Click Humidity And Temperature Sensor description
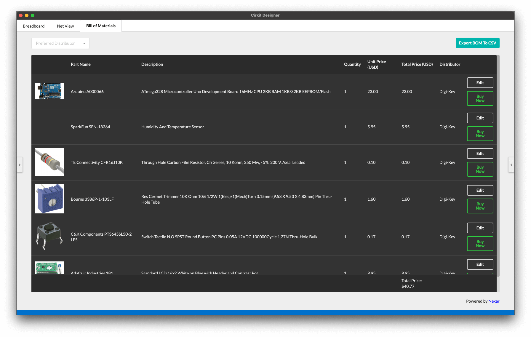The height and width of the screenshot is (337, 531). pyautogui.click(x=172, y=127)
